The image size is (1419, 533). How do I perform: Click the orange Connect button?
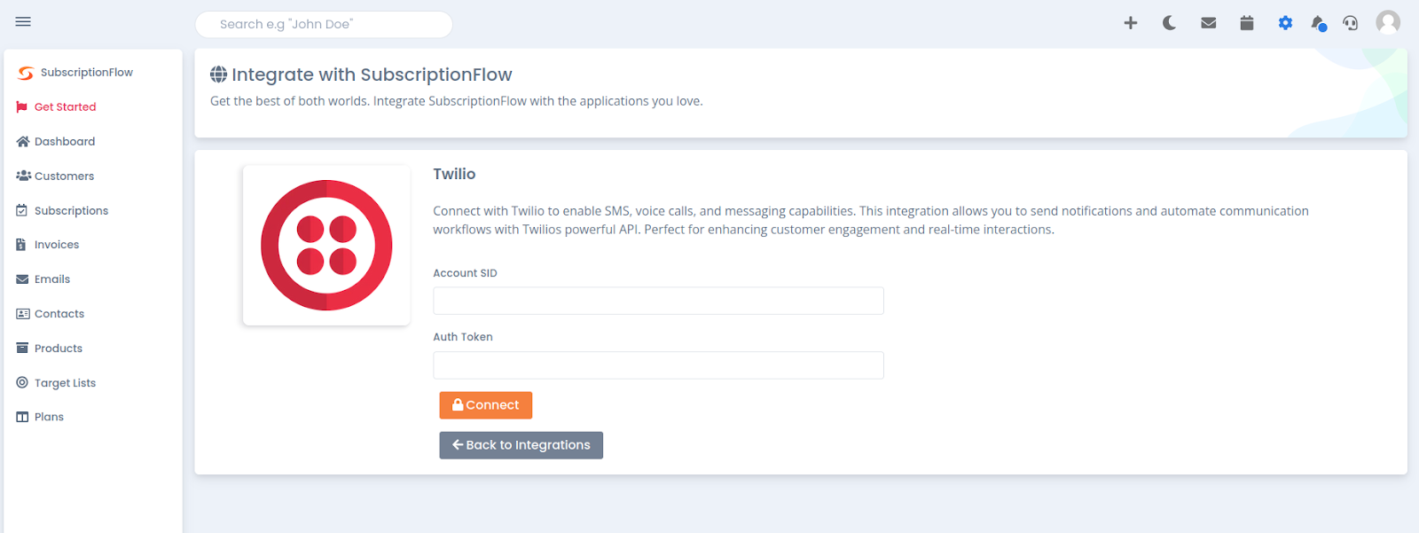click(x=486, y=405)
